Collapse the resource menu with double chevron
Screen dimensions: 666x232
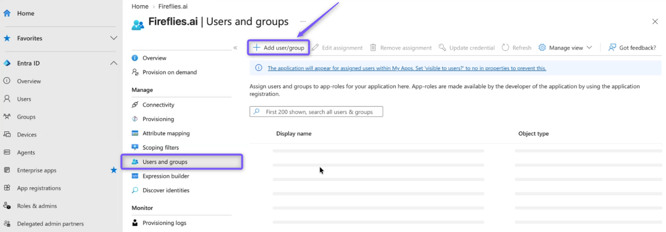tap(235, 47)
